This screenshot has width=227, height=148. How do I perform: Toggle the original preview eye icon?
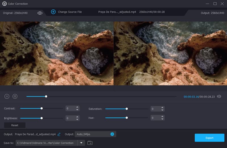[40, 13]
